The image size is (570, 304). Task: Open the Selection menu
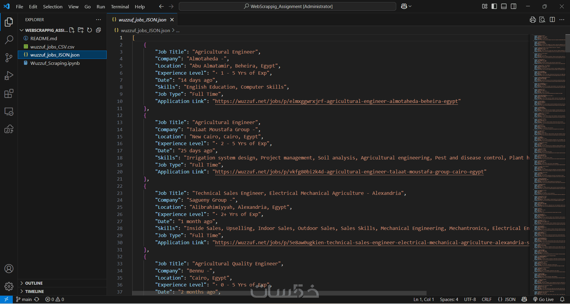coord(53,7)
